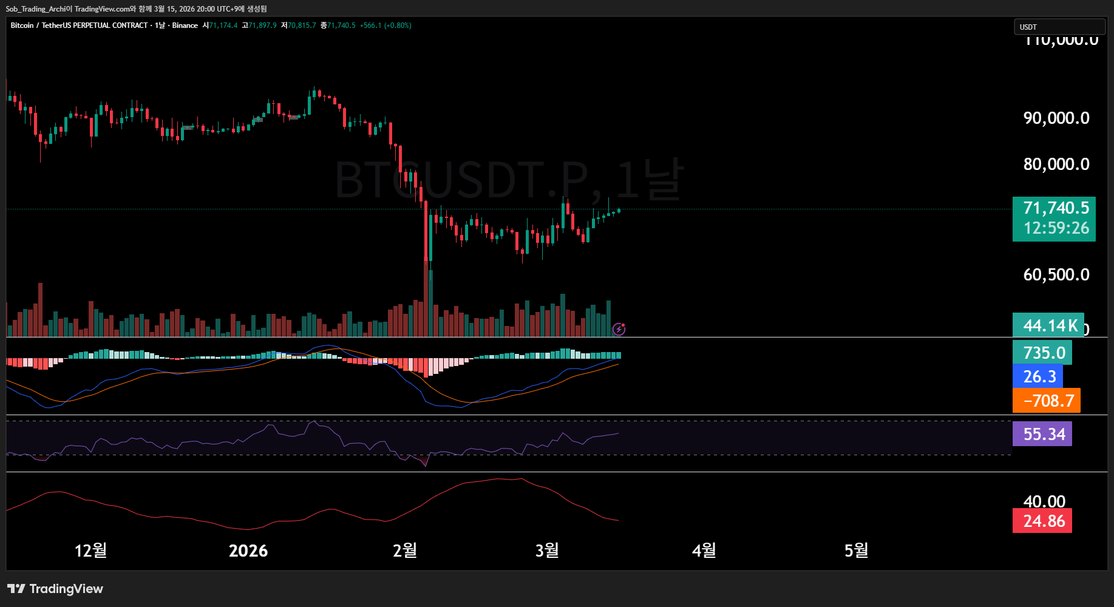1114x607 pixels.
Task: Click the candle countdown 12:59:26
Action: click(x=1056, y=228)
